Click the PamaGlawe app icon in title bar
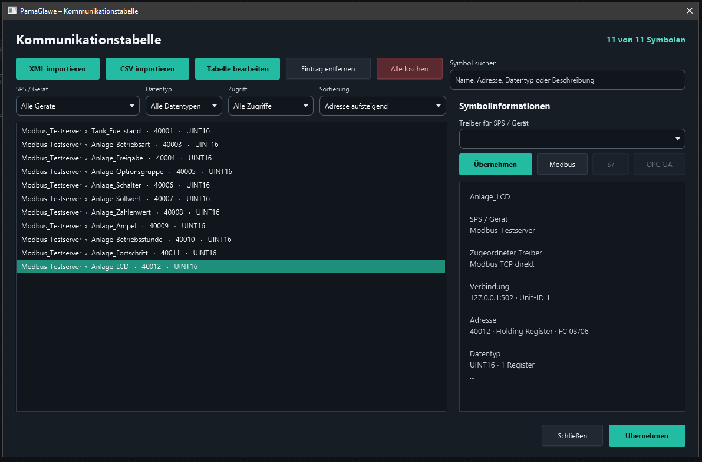 pyautogui.click(x=12, y=11)
